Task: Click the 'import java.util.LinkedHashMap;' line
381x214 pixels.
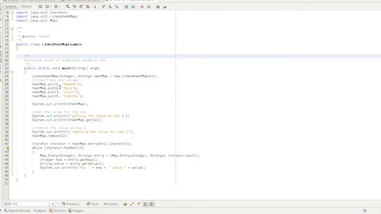Action: [47, 17]
